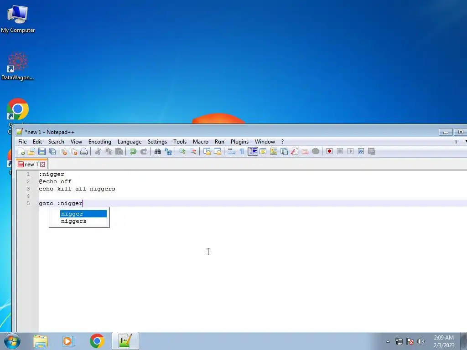Click the volume speaker tray icon
Viewport: 467px width, 350px height.
click(x=421, y=341)
